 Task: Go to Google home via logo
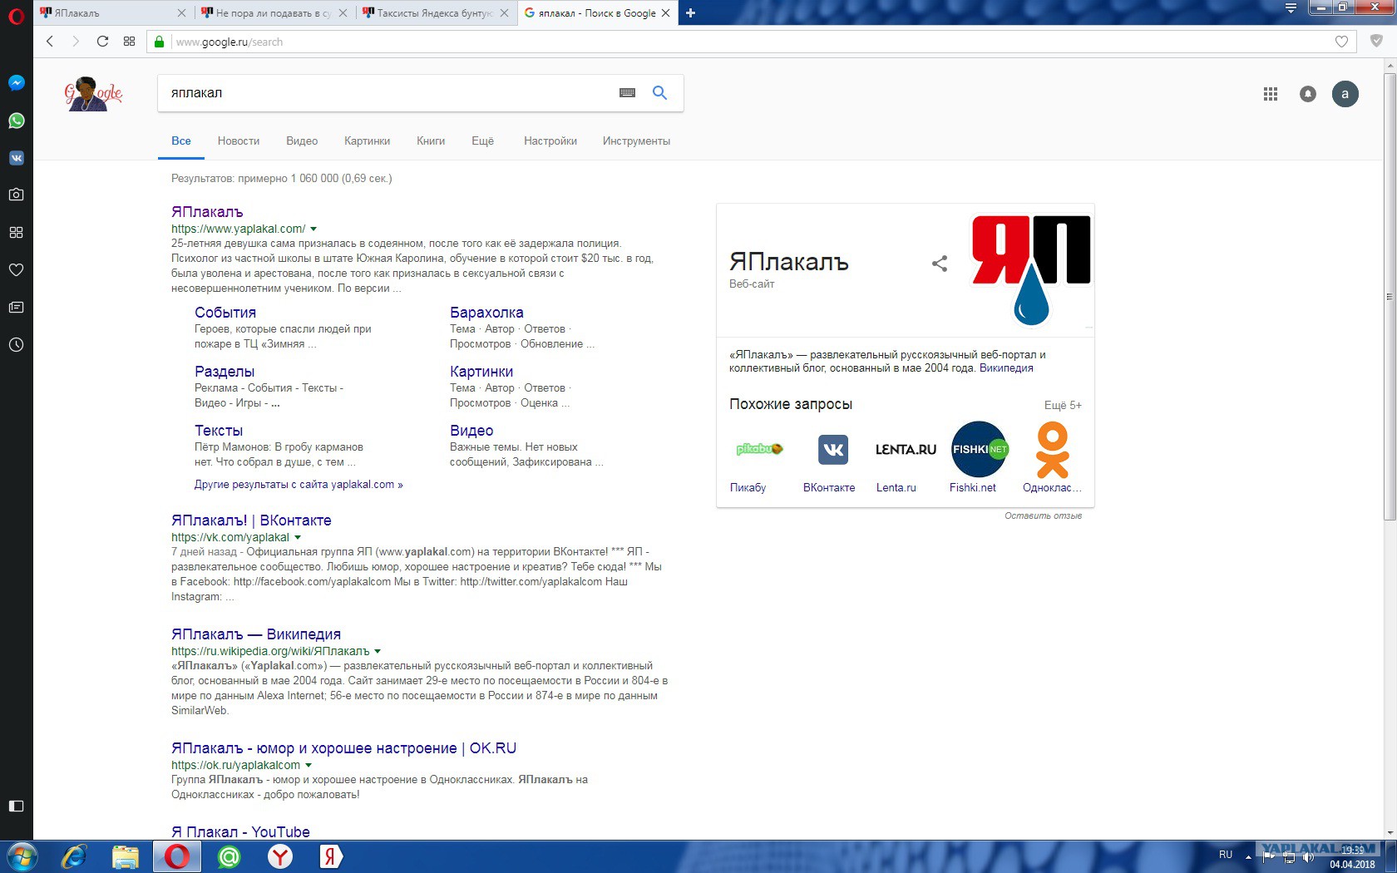click(x=93, y=94)
